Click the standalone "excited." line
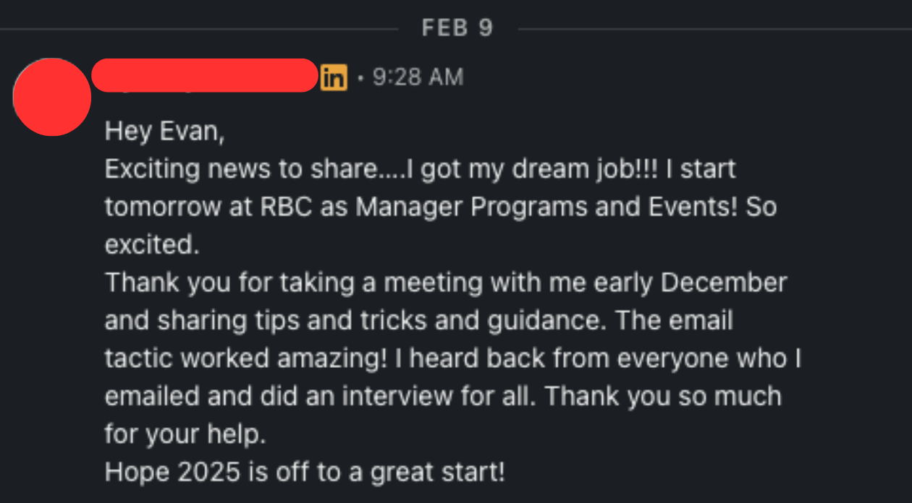The image size is (912, 503). click(152, 245)
